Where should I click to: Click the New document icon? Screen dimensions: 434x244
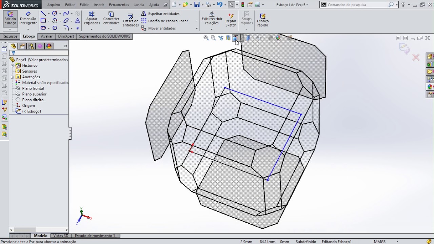point(174,5)
